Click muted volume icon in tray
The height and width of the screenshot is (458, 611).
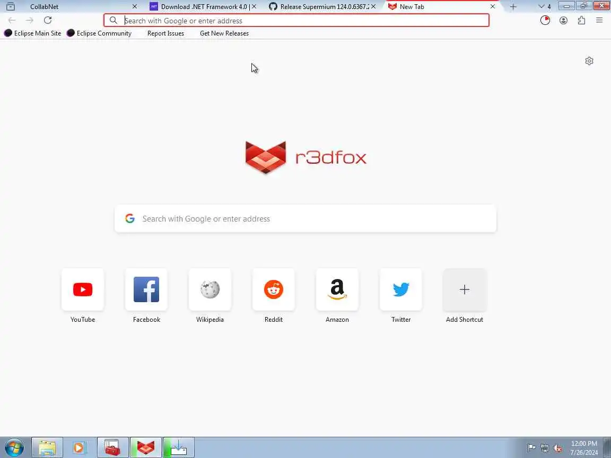click(557, 448)
